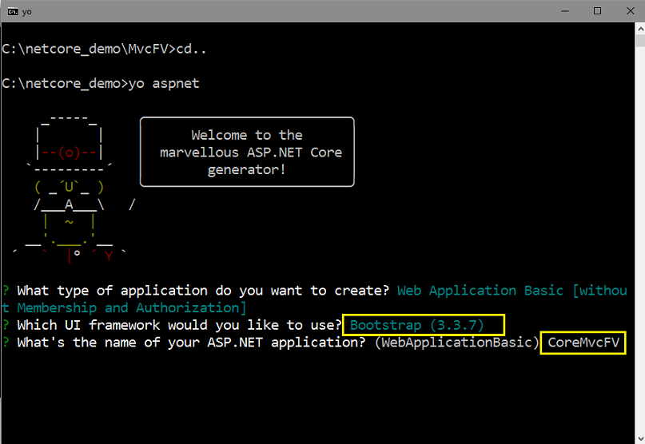The image size is (645, 444).
Task: Click the 'yo' window title text
Action: click(x=26, y=12)
